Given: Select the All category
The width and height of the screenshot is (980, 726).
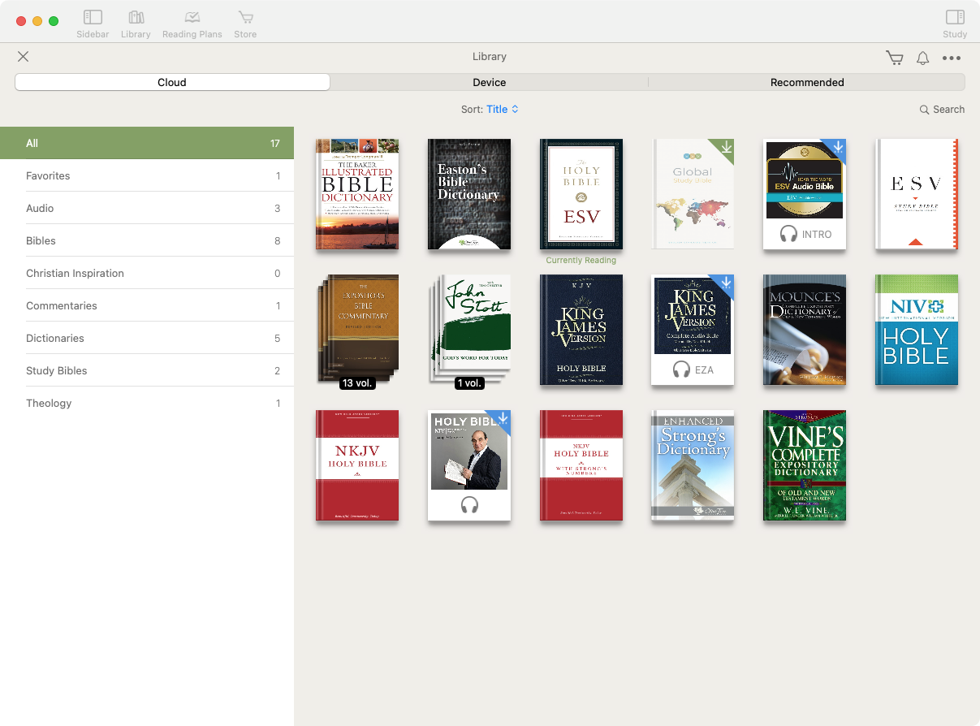Looking at the screenshot, I should coord(147,143).
